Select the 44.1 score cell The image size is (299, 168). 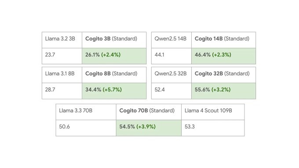coord(171,56)
